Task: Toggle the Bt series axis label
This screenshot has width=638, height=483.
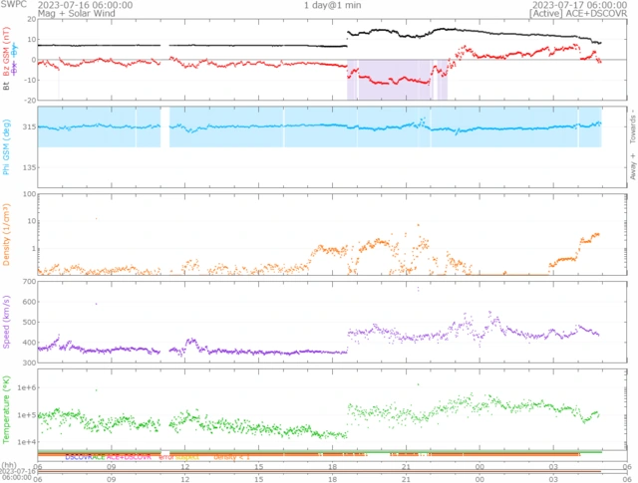Action: tap(7, 87)
